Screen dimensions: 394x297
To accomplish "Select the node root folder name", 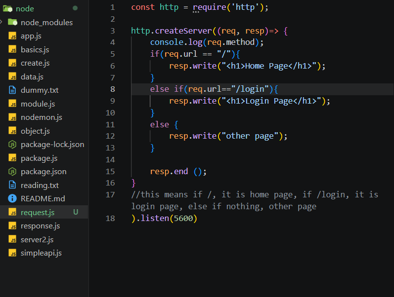I will (25, 9).
